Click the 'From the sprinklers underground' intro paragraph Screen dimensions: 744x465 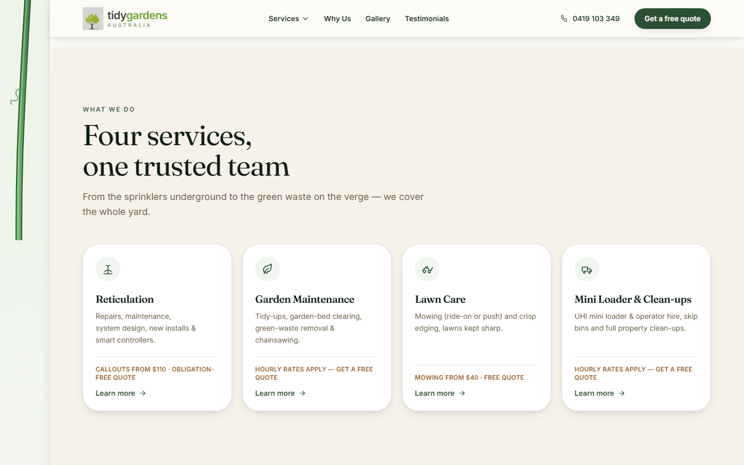click(x=253, y=204)
